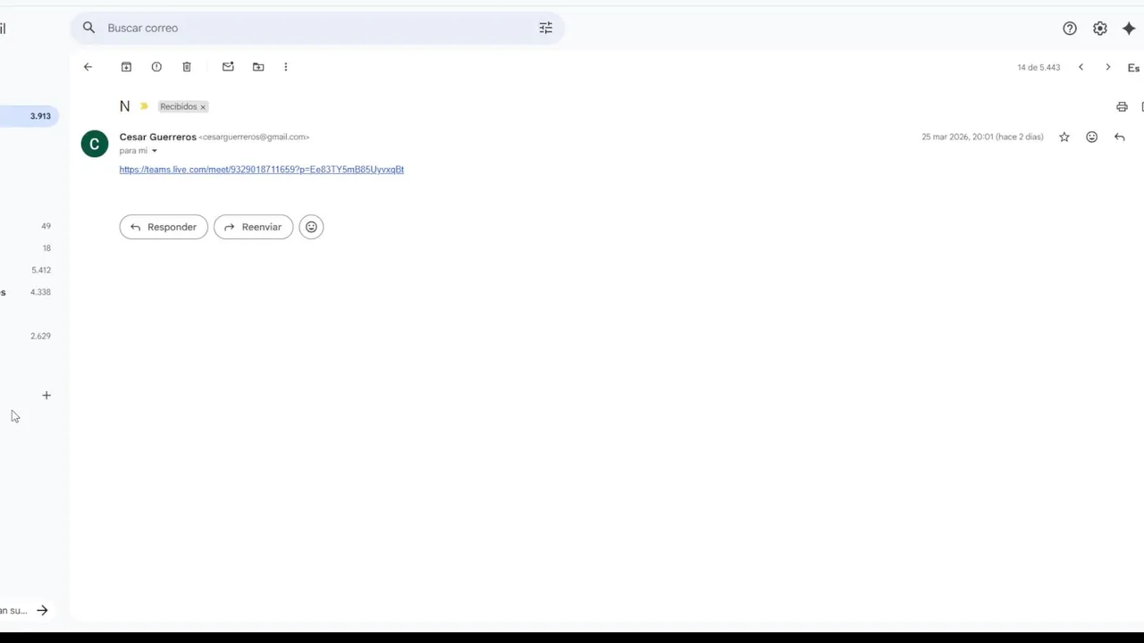Image resolution: width=1144 pixels, height=643 pixels.
Task: Click the Responder button
Action: 164,227
